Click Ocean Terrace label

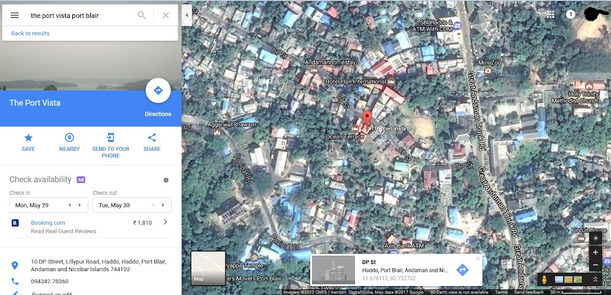(345, 136)
